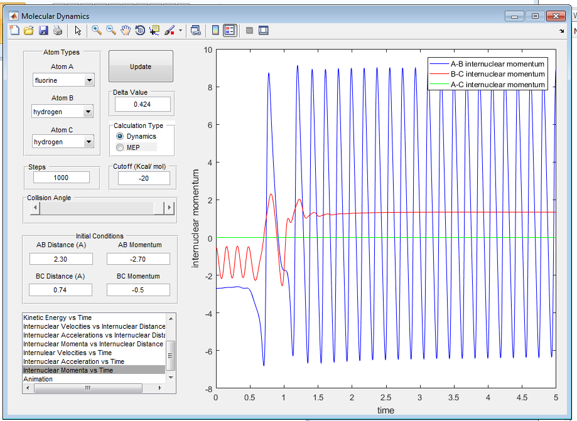Select the Data Cursor tool

pyautogui.click(x=154, y=30)
